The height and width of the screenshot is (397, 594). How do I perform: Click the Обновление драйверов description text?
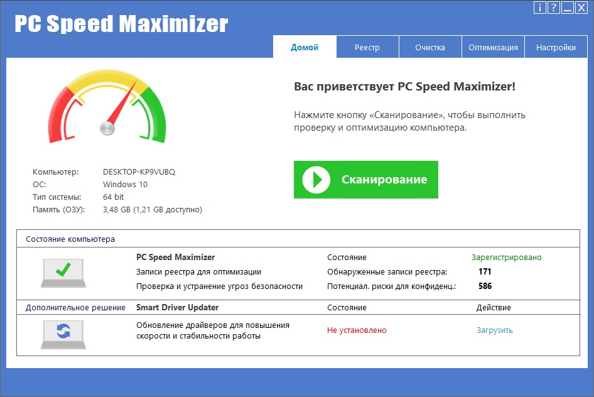tap(213, 330)
